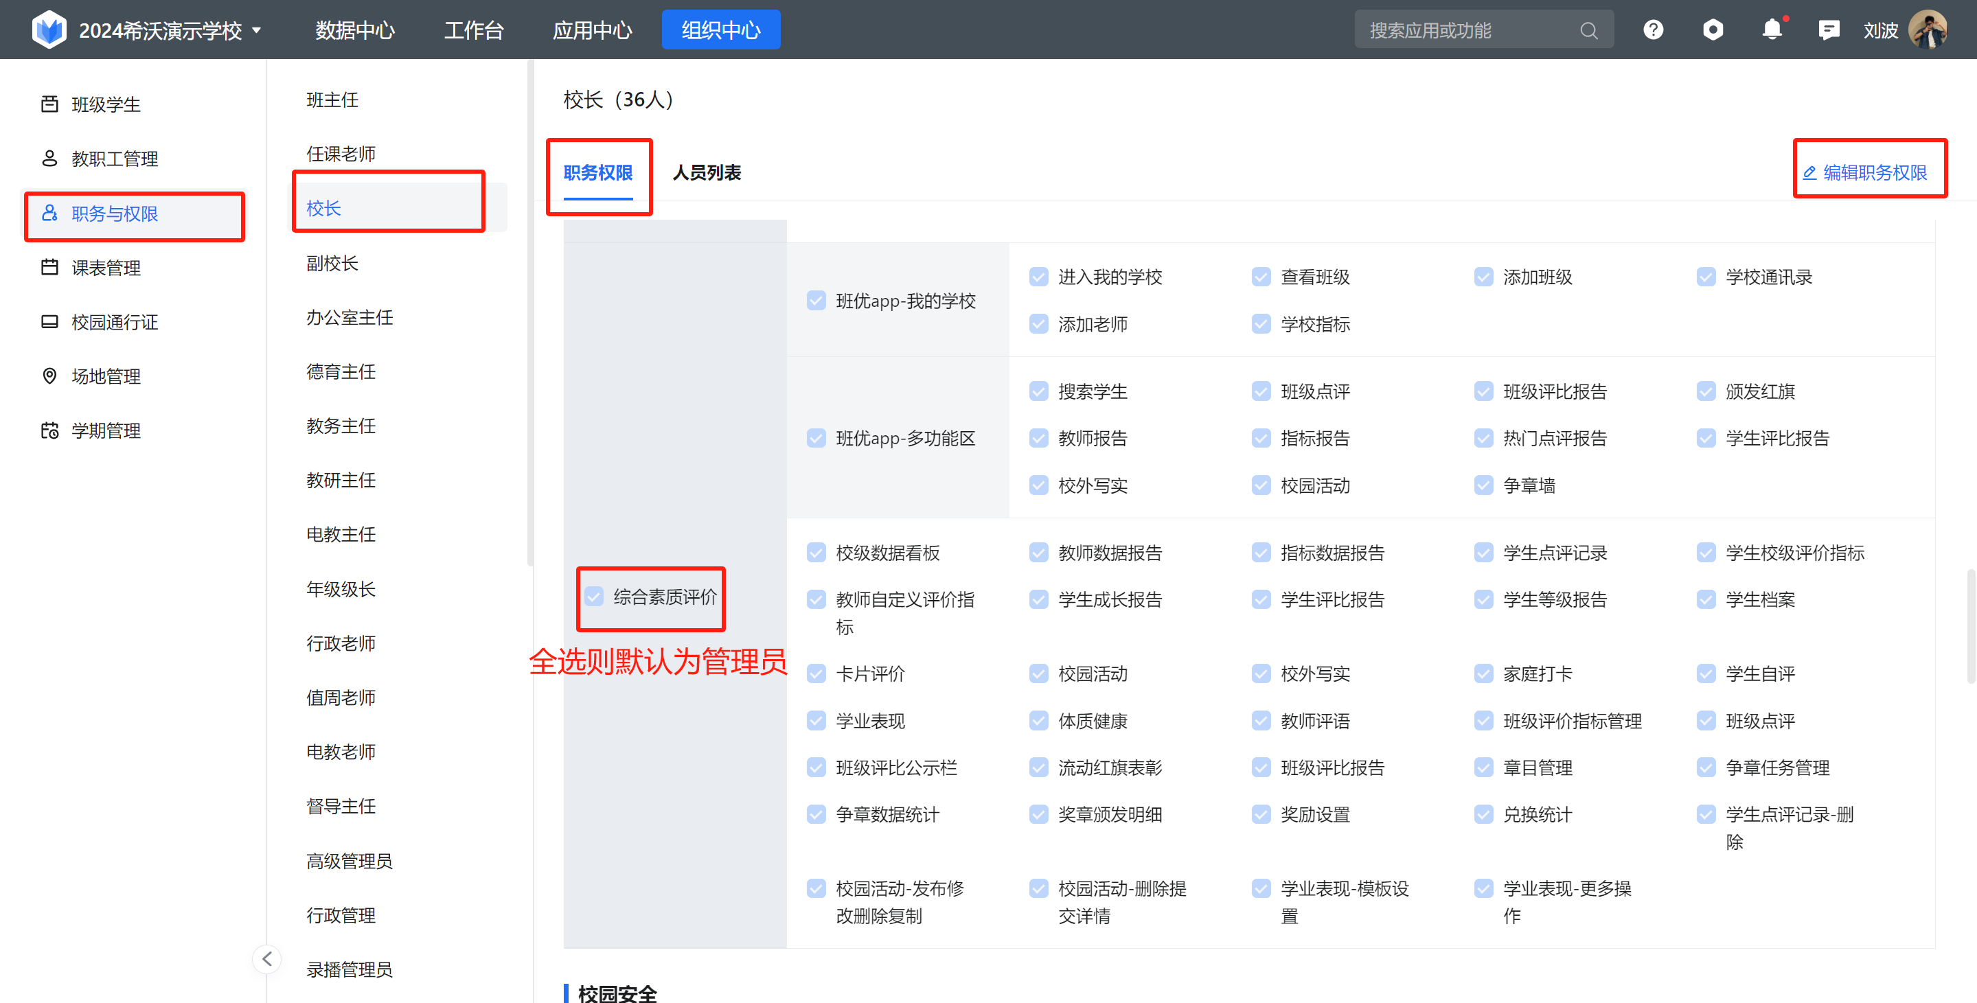Collapse the sidebar with the arrow button

[x=267, y=958]
